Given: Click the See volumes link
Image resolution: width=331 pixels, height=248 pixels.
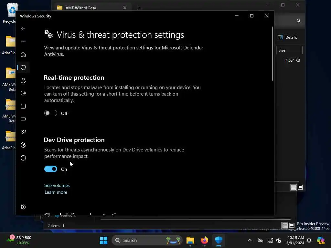Looking at the screenshot, I should click(57, 185).
